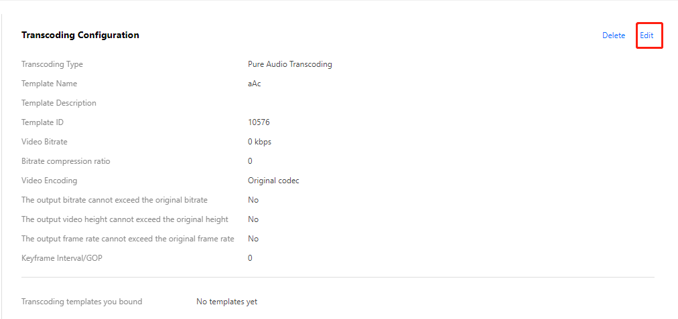Click the Template Name label
The image size is (678, 319).
[49, 84]
